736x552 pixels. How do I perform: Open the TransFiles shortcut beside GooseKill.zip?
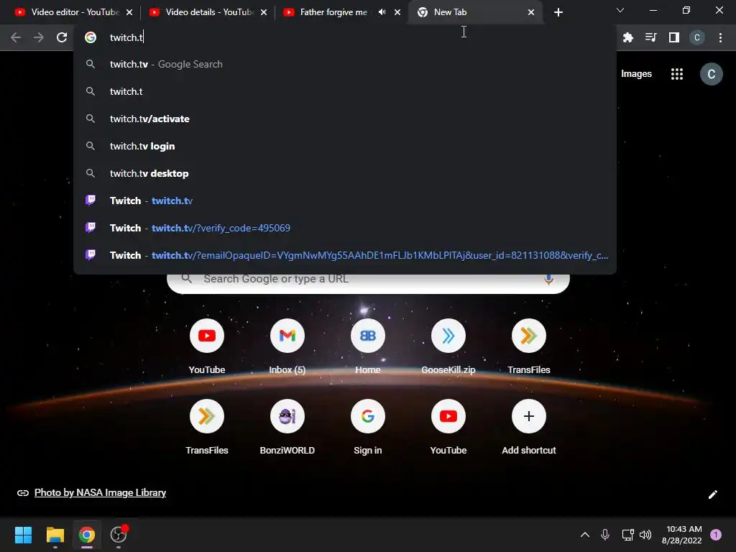click(529, 347)
